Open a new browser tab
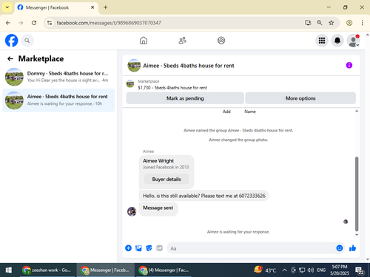370x277 pixels. coord(105,7)
